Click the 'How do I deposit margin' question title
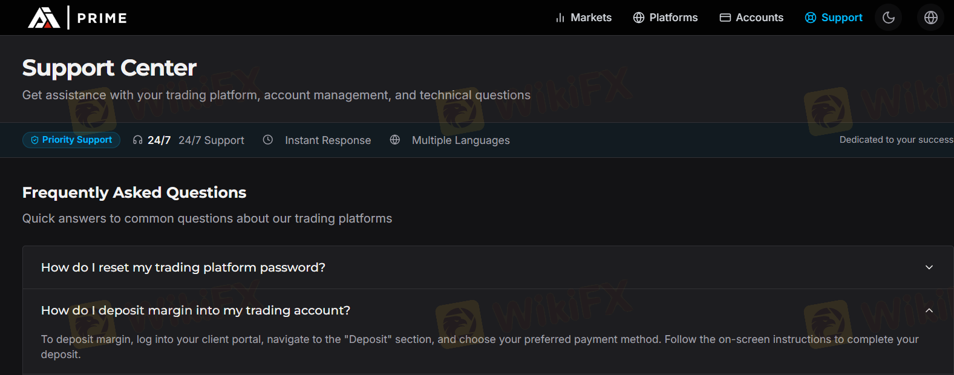This screenshot has width=954, height=375. [x=195, y=310]
